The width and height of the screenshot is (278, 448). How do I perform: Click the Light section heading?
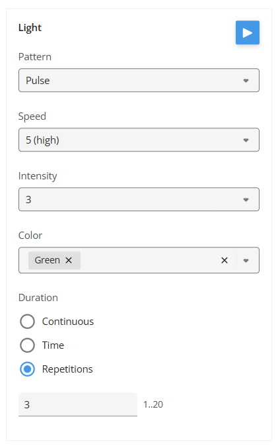coord(30,28)
